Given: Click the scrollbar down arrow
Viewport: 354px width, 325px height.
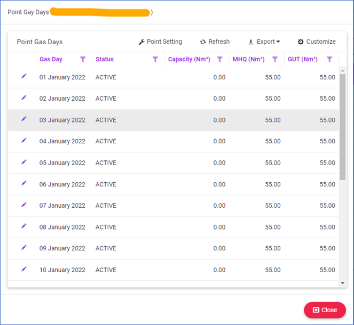Looking at the screenshot, I should 343,283.
